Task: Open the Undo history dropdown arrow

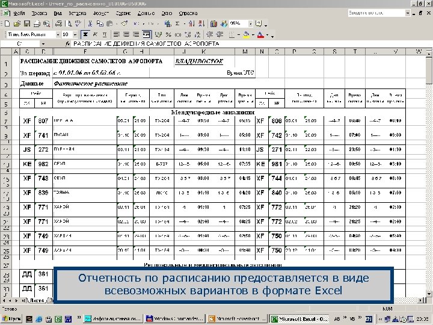Action: [143, 23]
